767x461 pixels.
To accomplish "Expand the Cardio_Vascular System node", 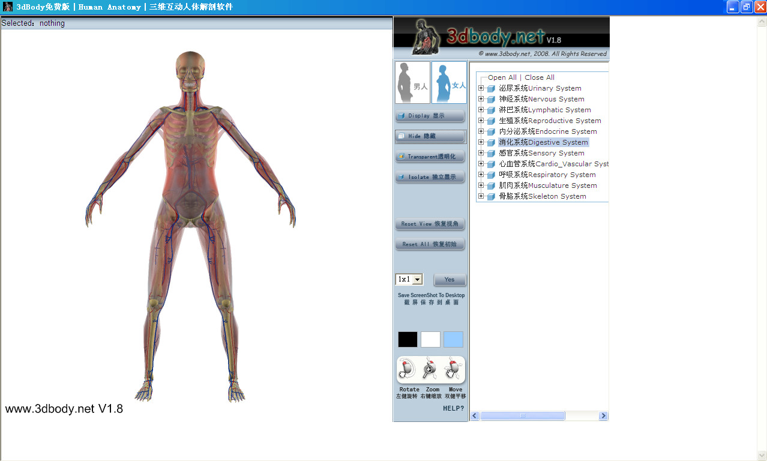I will 481,163.
